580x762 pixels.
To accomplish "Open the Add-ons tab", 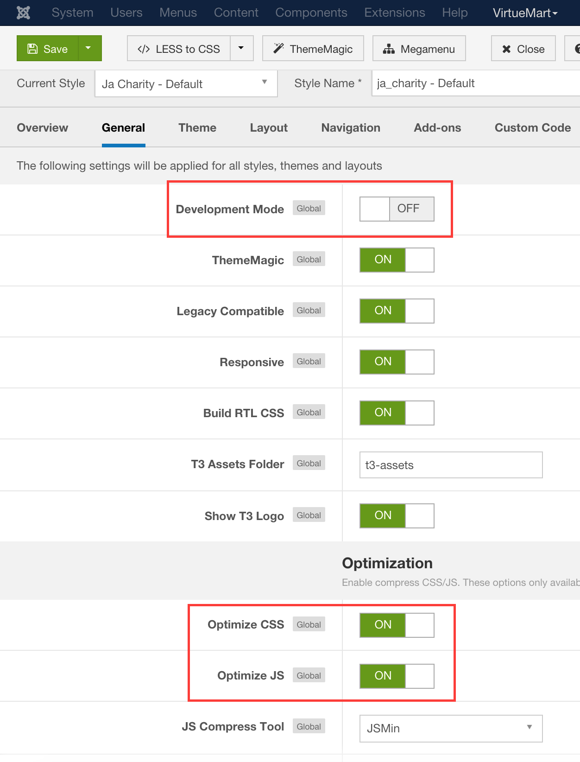I will 437,128.
